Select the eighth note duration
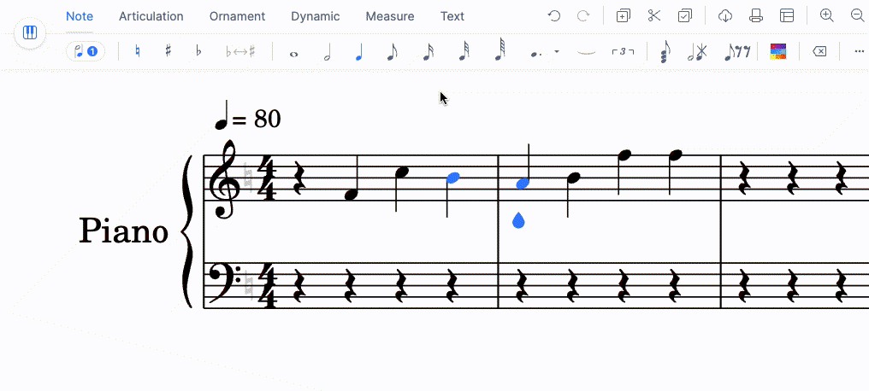 tap(392, 52)
